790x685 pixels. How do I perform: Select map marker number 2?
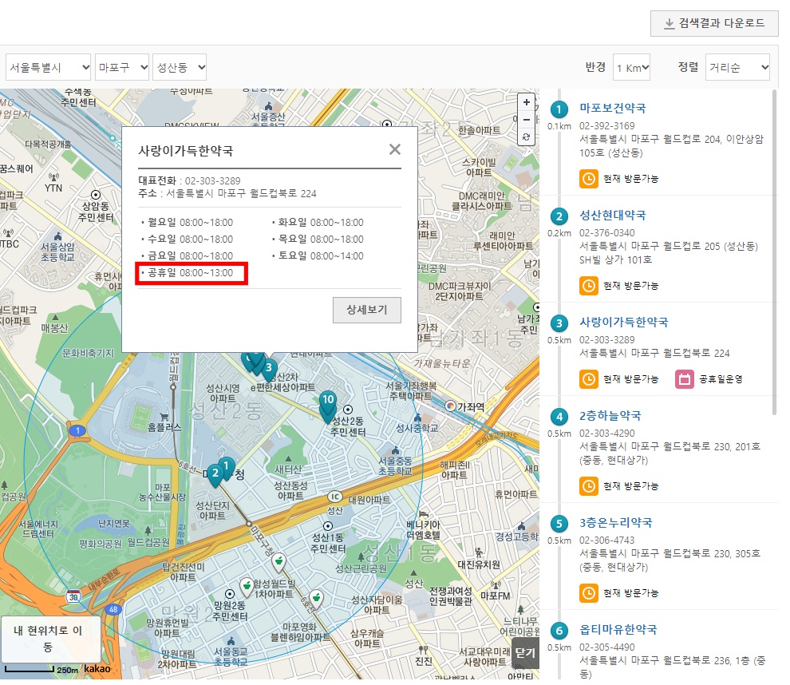[215, 475]
